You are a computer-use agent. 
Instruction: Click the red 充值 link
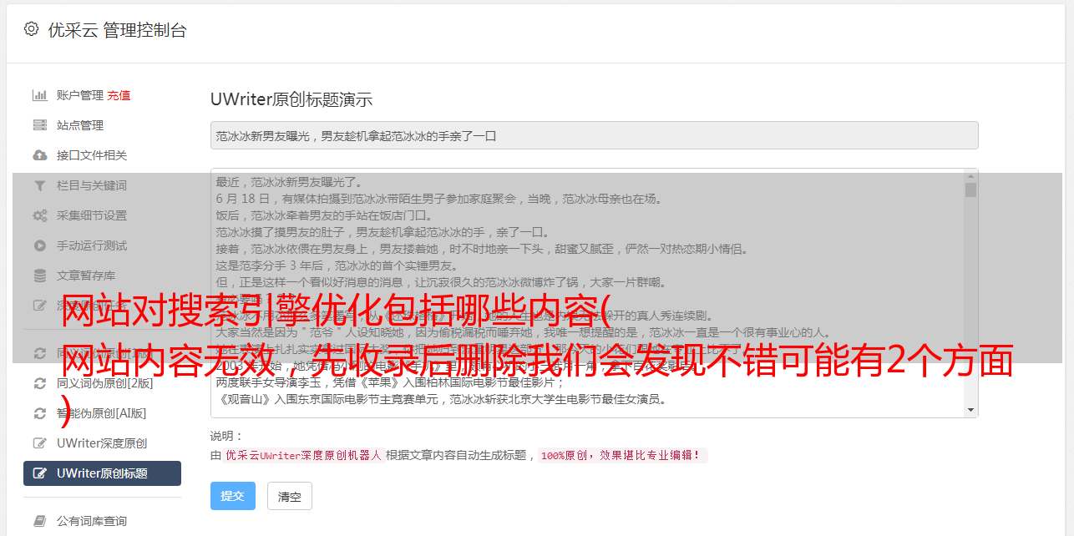pyautogui.click(x=119, y=95)
